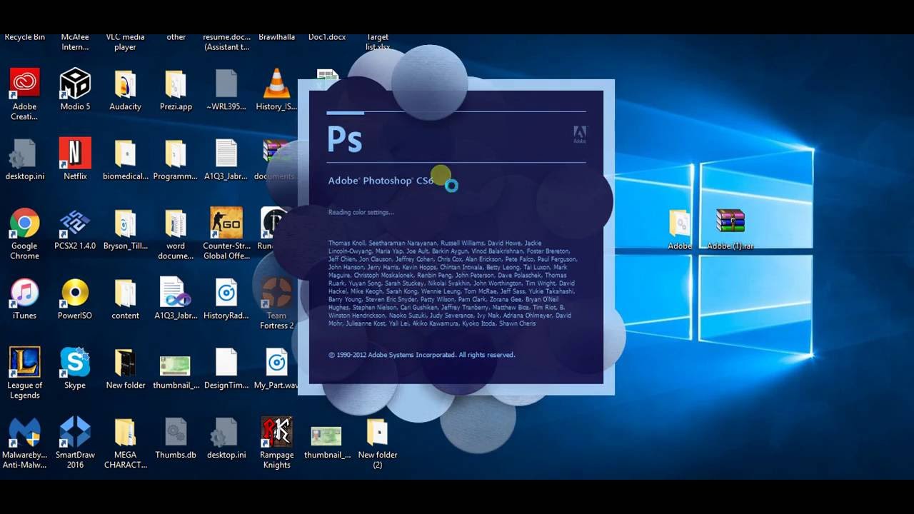Open the Malwarebytes Anti-Malware shortcut
Image resolution: width=914 pixels, height=514 pixels.
pos(24,432)
